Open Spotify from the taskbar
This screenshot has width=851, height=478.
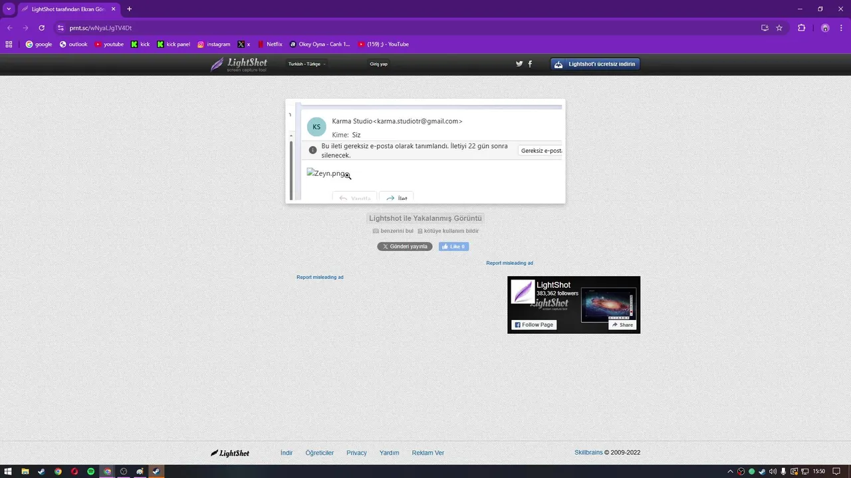(90, 471)
